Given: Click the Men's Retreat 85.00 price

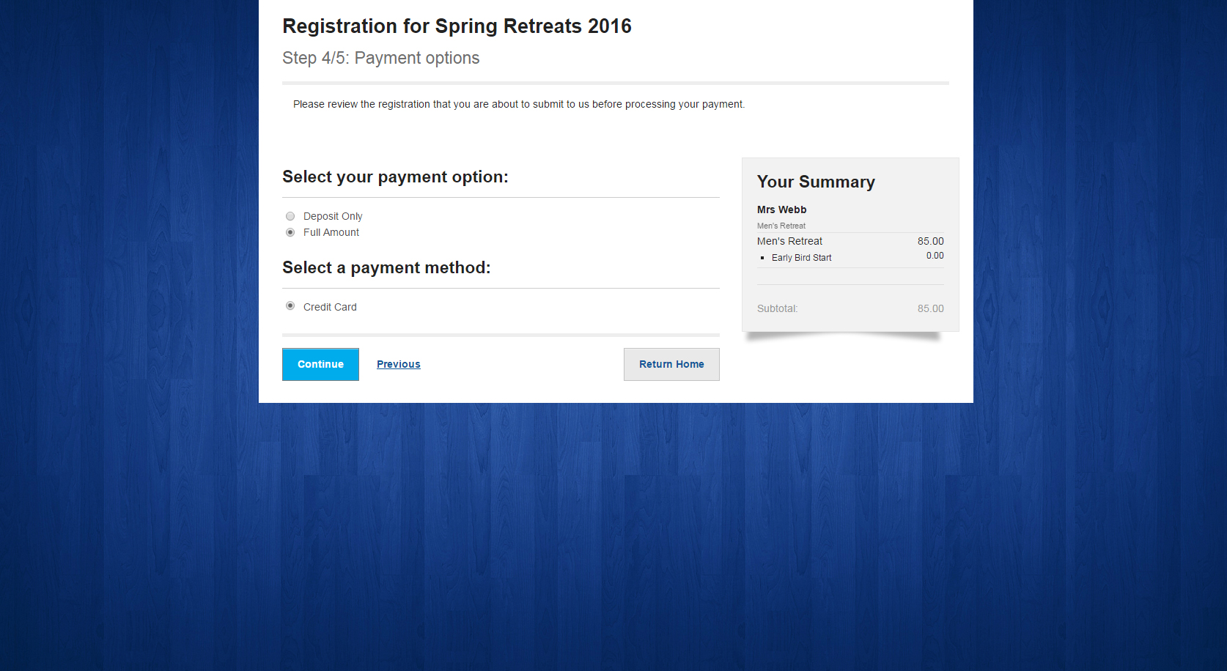Looking at the screenshot, I should click(930, 241).
